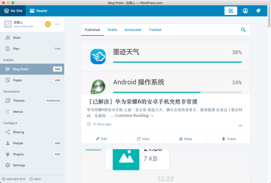Open the notifications bell icon

point(258,11)
